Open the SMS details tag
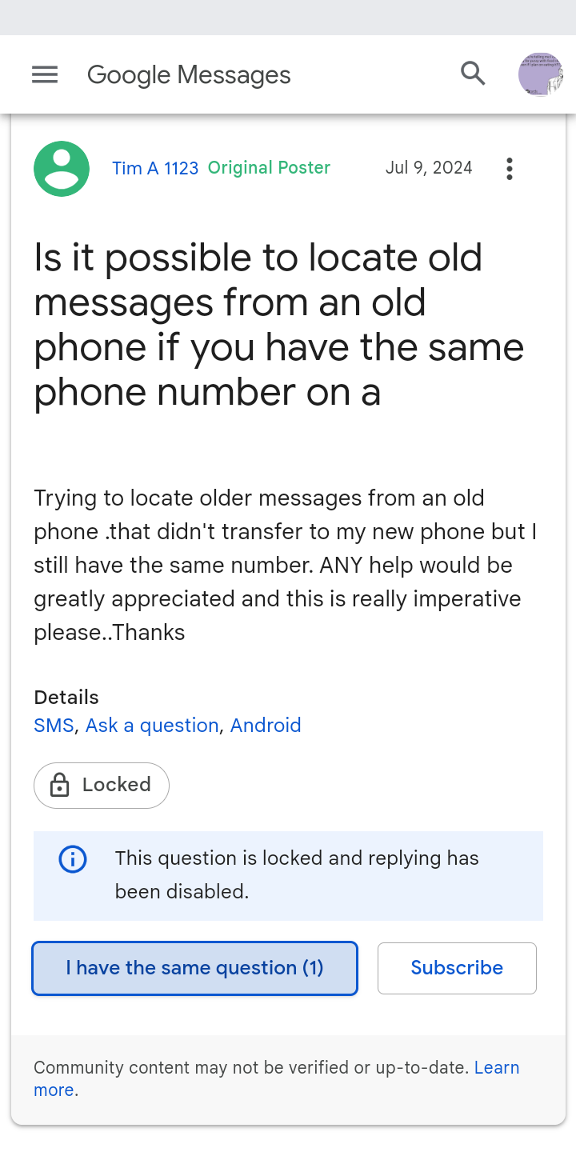This screenshot has height=1152, width=576. point(54,726)
